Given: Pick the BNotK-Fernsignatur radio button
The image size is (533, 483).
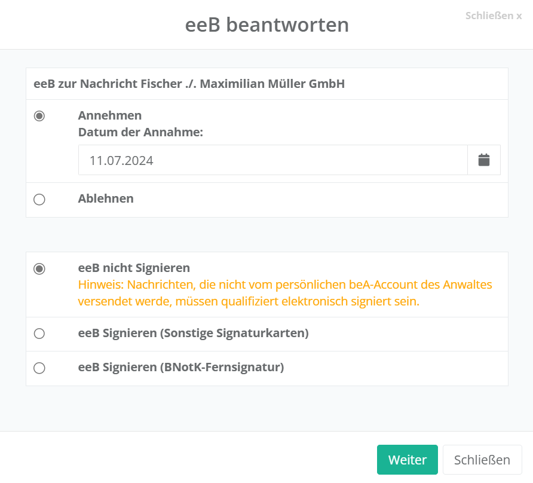Looking at the screenshot, I should 39,368.
